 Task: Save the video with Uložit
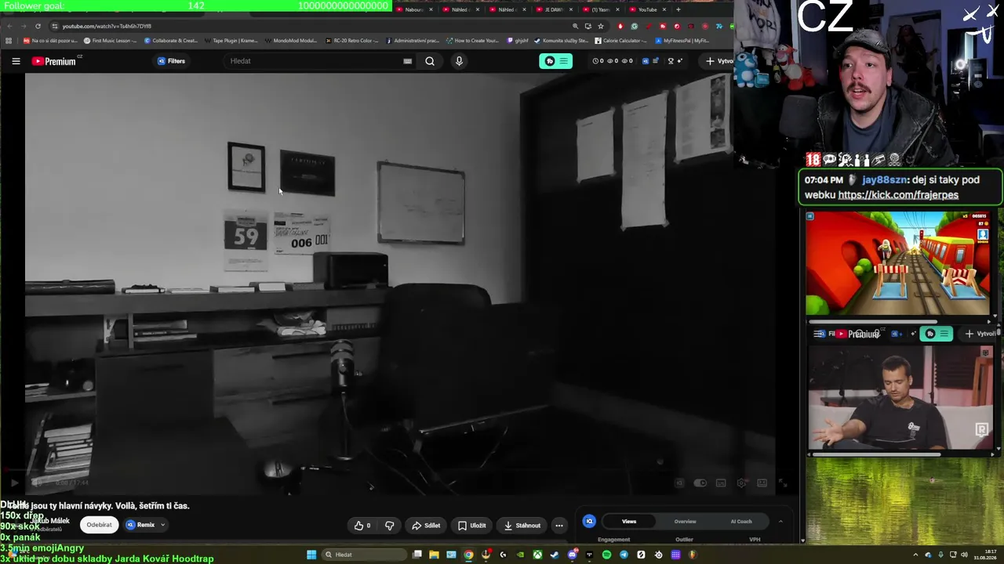(x=472, y=526)
